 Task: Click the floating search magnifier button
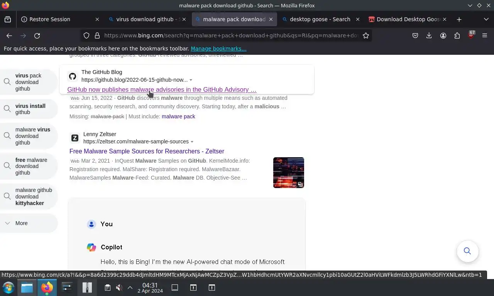(468, 251)
